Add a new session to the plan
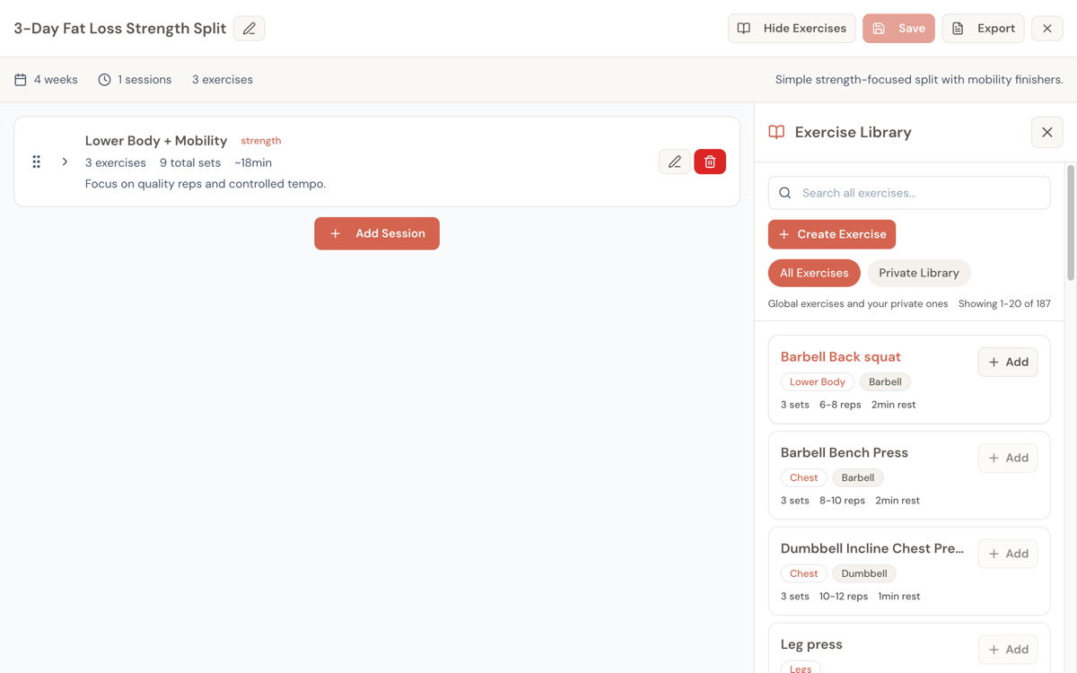1077x673 pixels. coord(377,232)
